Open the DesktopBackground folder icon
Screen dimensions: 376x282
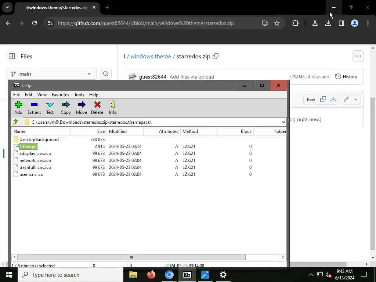[x=16, y=139]
